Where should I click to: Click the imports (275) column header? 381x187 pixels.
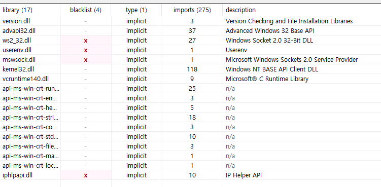(x=192, y=10)
